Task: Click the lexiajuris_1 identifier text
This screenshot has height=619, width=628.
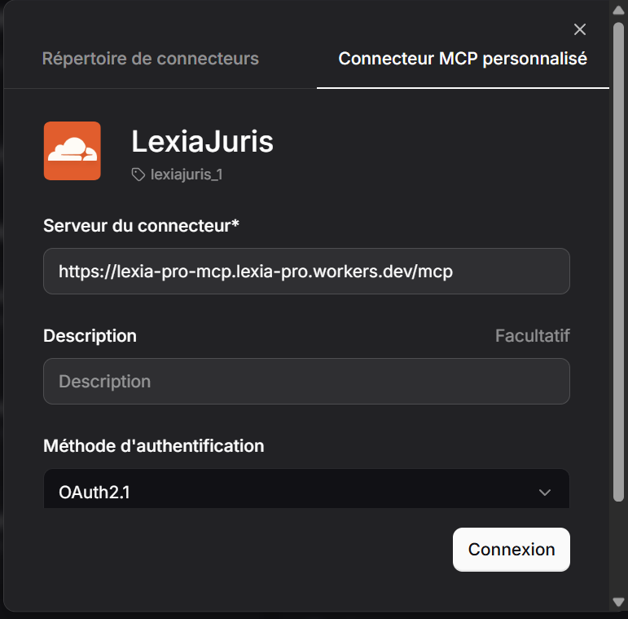Action: pyautogui.click(x=187, y=175)
